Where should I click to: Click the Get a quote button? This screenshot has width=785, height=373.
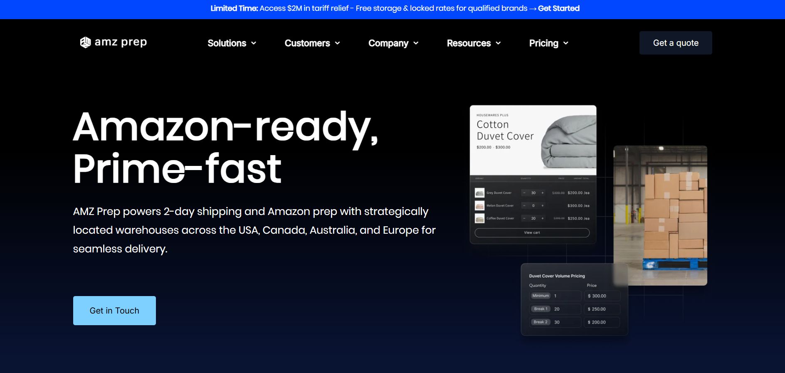tap(675, 43)
